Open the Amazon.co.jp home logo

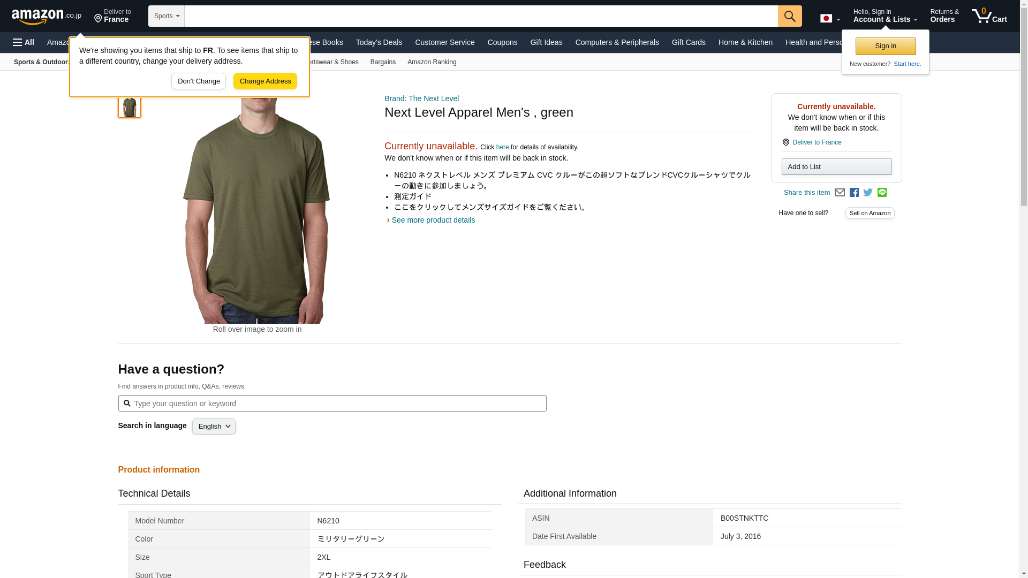47,16
